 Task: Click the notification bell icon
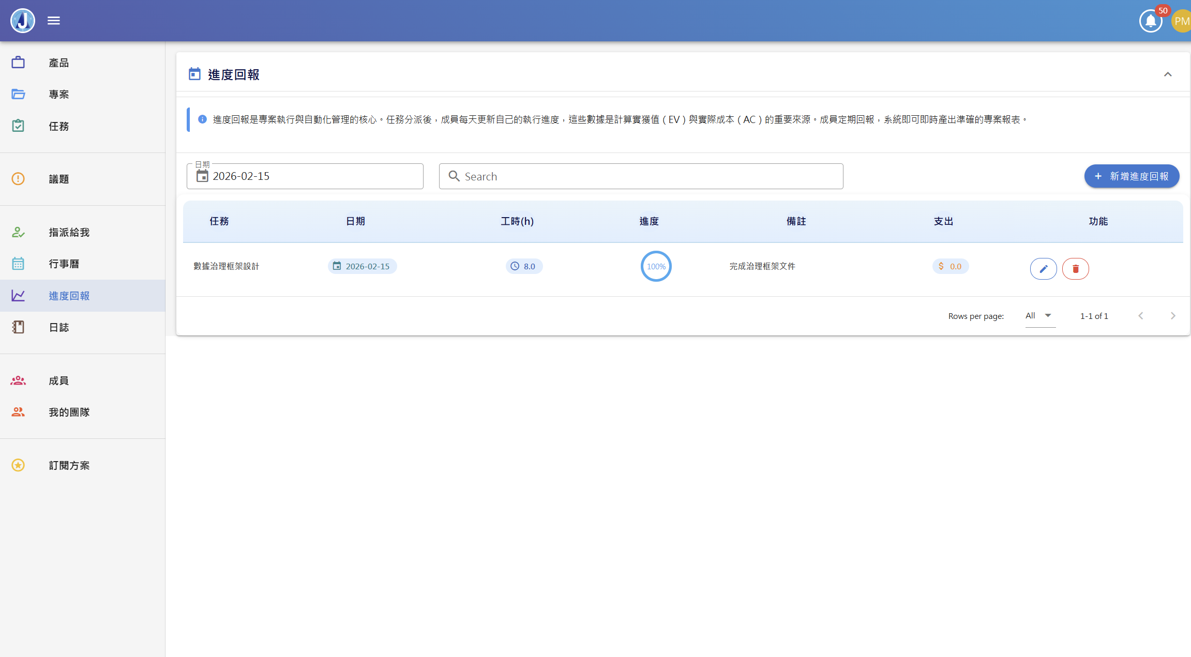(1150, 21)
